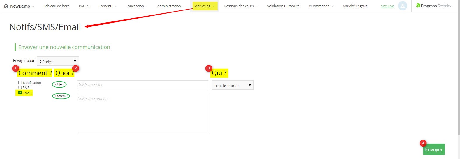Expand the Marketing menu
The height and width of the screenshot is (159, 460).
pyautogui.click(x=205, y=6)
